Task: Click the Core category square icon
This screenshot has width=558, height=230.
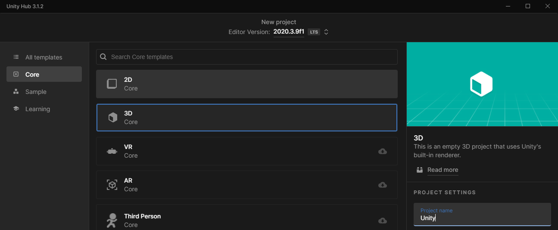Action: coord(16,74)
